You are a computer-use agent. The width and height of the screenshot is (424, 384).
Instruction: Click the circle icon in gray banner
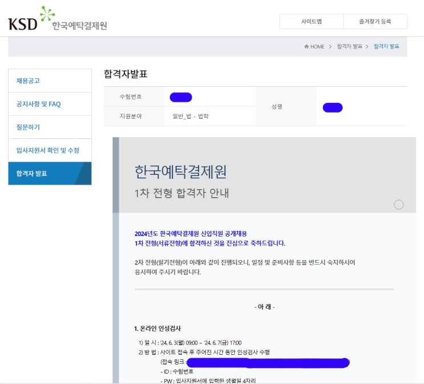tap(398, 205)
